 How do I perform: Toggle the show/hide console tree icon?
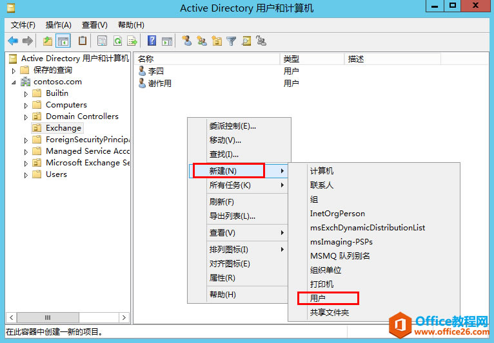pyautogui.click(x=63, y=41)
